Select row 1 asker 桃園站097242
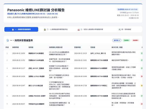Image resolution: width=146 pixels, height=109 pixels. [36, 53]
